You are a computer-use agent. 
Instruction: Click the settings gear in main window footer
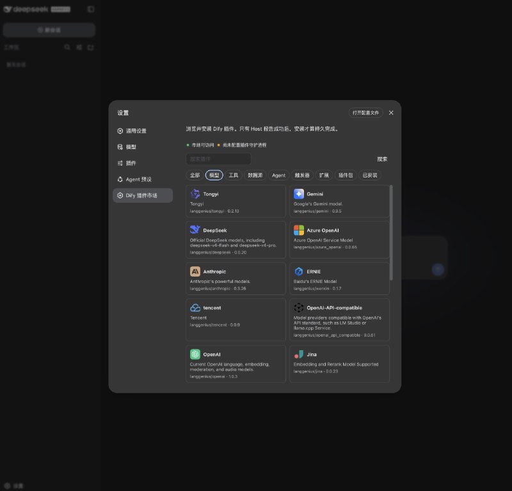pyautogui.click(x=7, y=485)
